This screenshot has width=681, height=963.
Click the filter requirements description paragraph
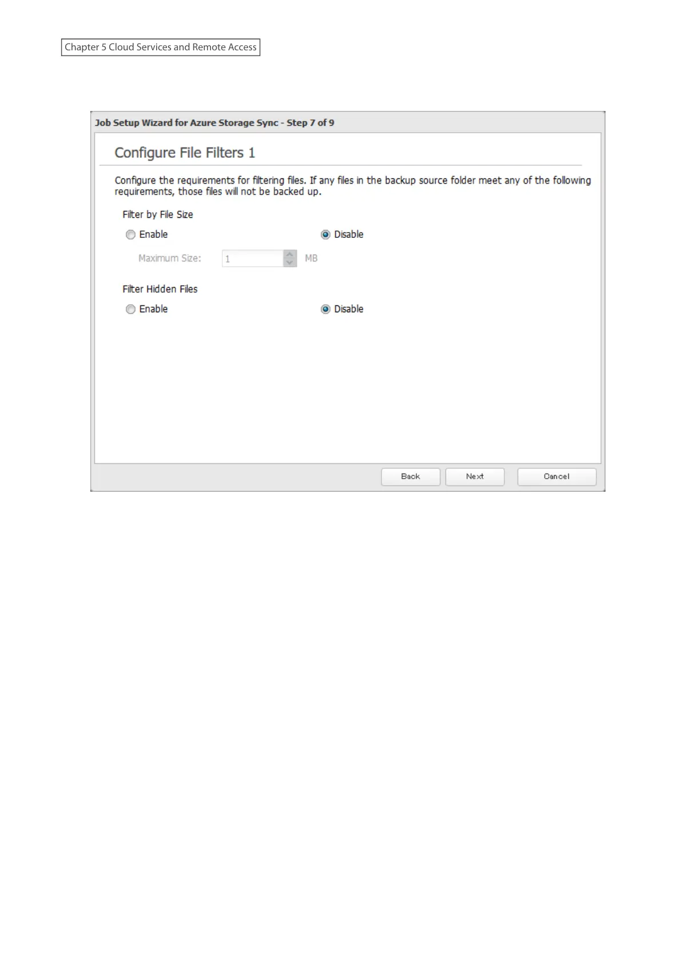coord(353,186)
